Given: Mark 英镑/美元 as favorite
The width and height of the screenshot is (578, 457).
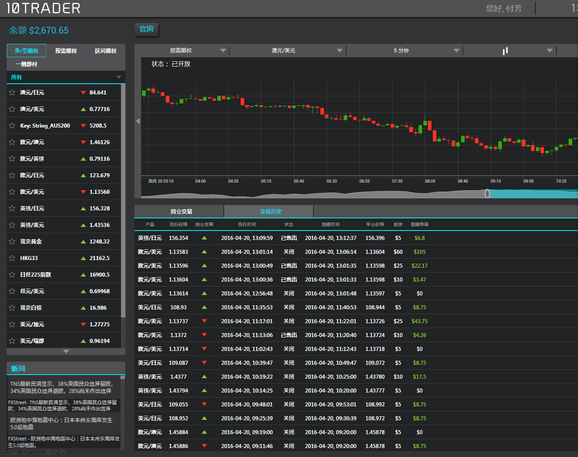Looking at the screenshot, I should [12, 225].
